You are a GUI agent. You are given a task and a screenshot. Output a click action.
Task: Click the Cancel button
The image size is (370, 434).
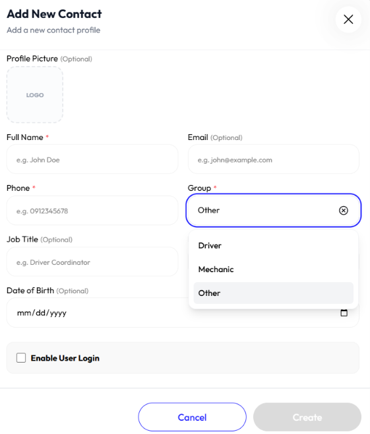[x=192, y=417]
